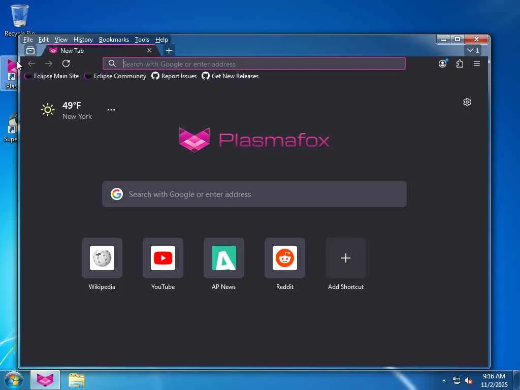Open the Wikipedia shortcut tile
This screenshot has height=390, width=520.
tap(102, 258)
